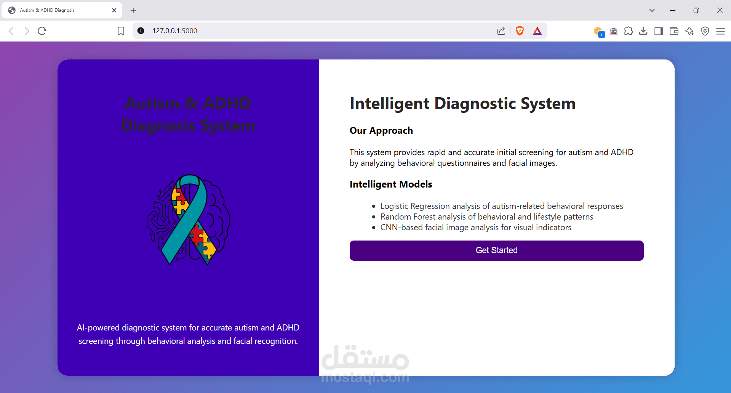Click the Our Approach heading
This screenshot has width=731, height=393.
(x=381, y=130)
